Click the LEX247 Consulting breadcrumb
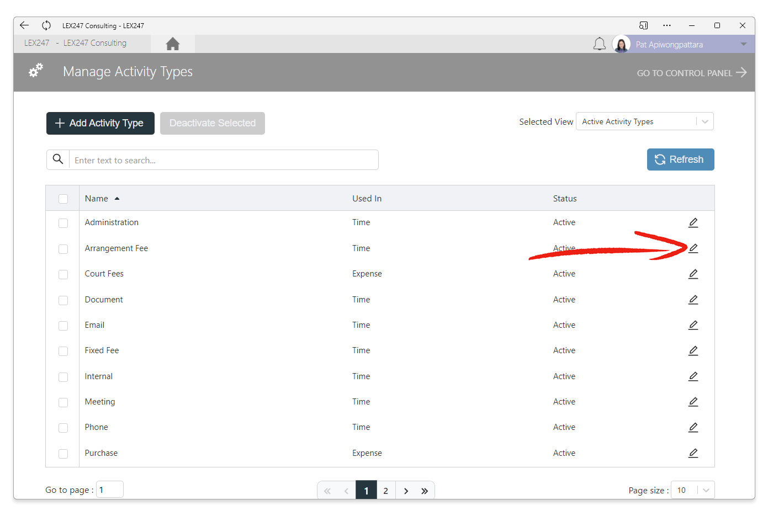 95,43
